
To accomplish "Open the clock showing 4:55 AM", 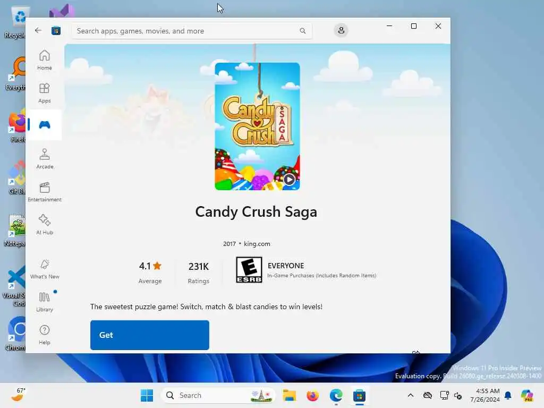I will [485, 395].
